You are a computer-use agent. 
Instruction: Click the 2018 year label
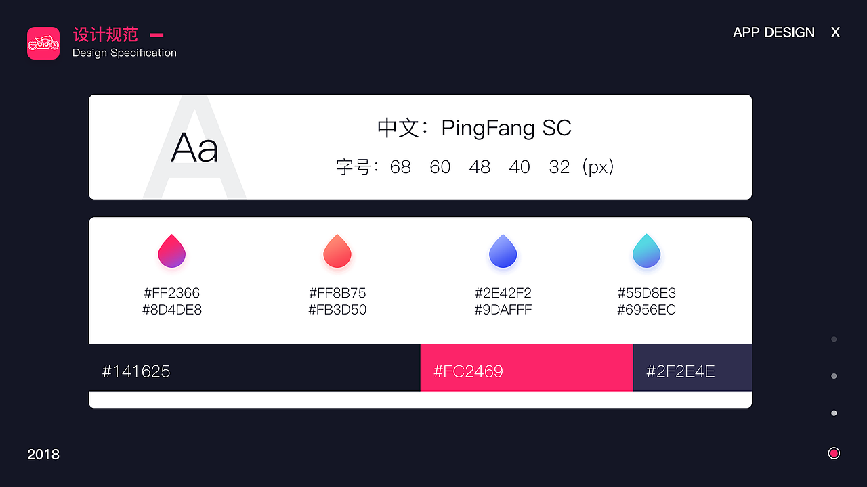point(43,455)
